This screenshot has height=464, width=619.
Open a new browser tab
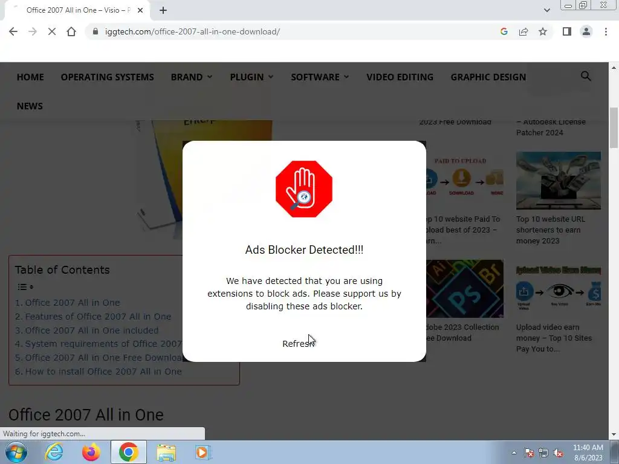(163, 10)
